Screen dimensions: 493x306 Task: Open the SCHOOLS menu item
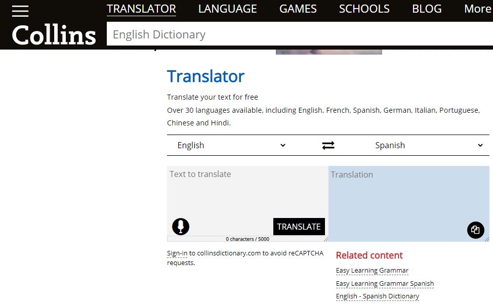364,9
